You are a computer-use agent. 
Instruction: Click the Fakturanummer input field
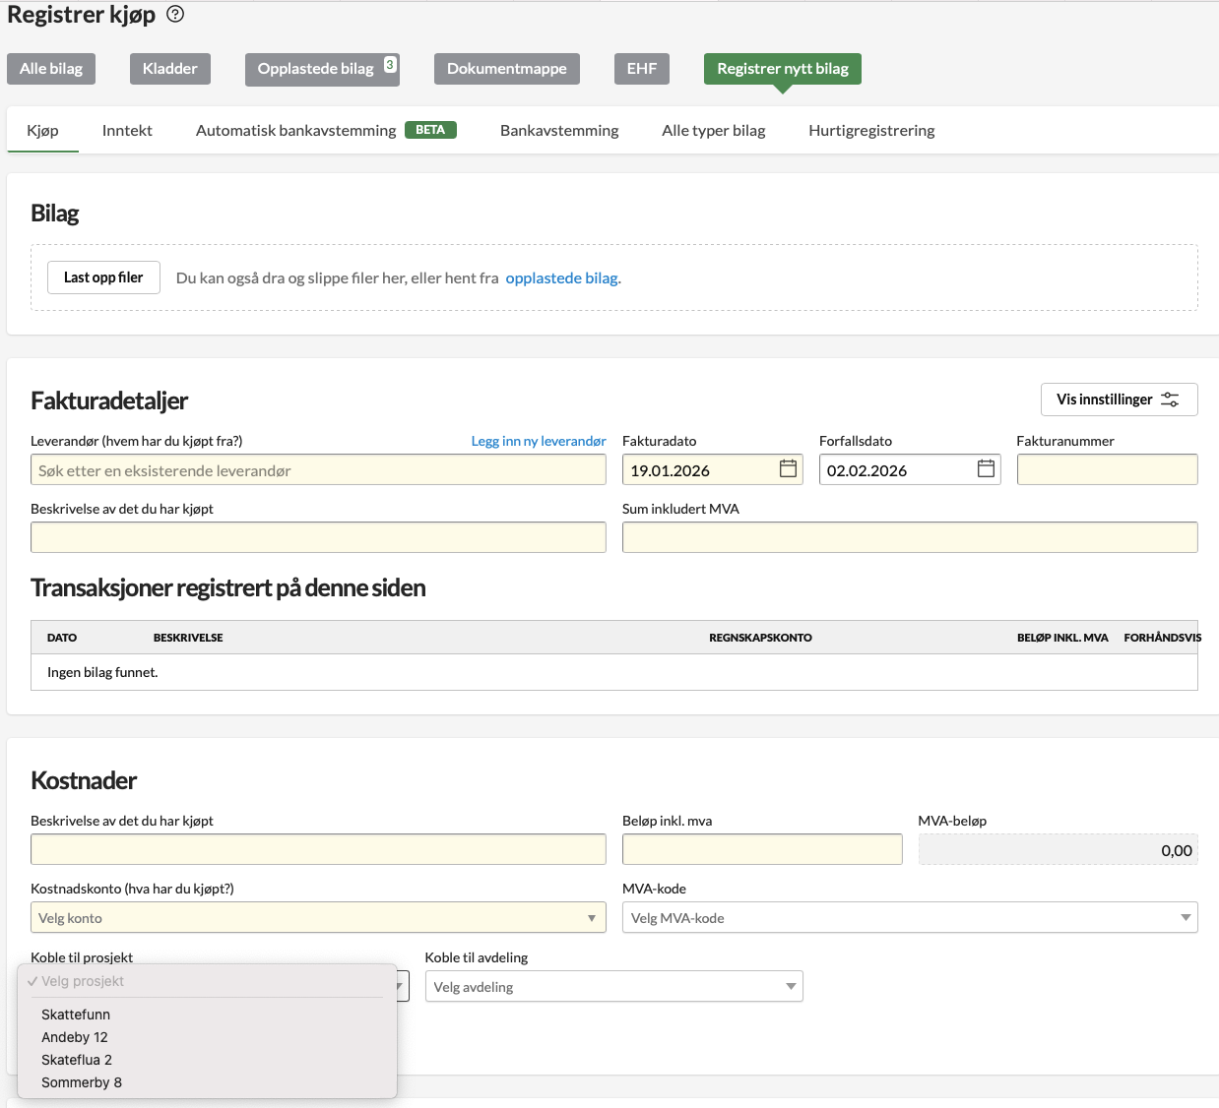pyautogui.click(x=1107, y=470)
